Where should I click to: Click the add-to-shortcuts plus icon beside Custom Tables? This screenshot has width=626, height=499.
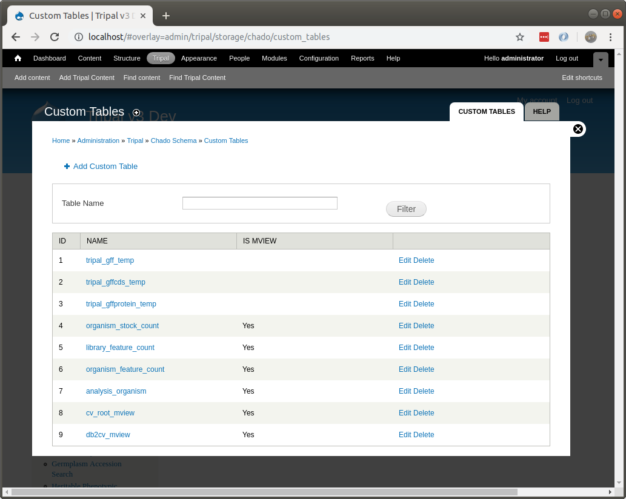coord(136,113)
